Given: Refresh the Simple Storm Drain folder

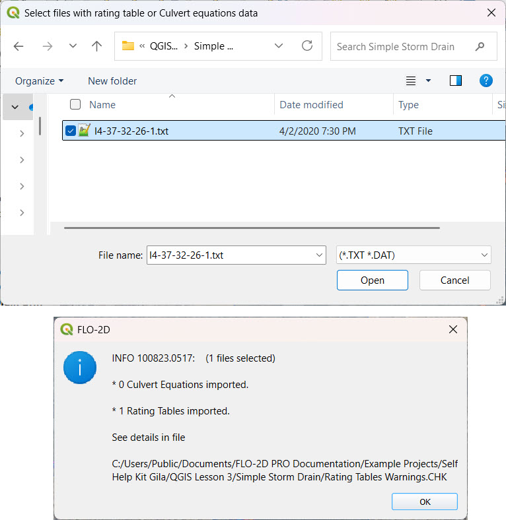Looking at the screenshot, I should coord(307,46).
